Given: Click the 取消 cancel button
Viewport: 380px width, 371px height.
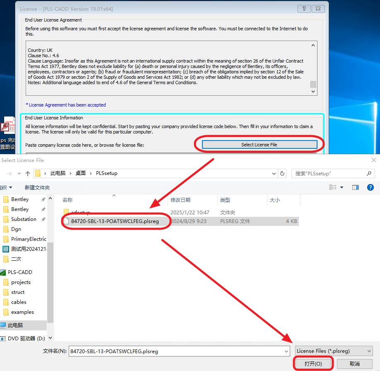Looking at the screenshot, I should click(x=355, y=364).
